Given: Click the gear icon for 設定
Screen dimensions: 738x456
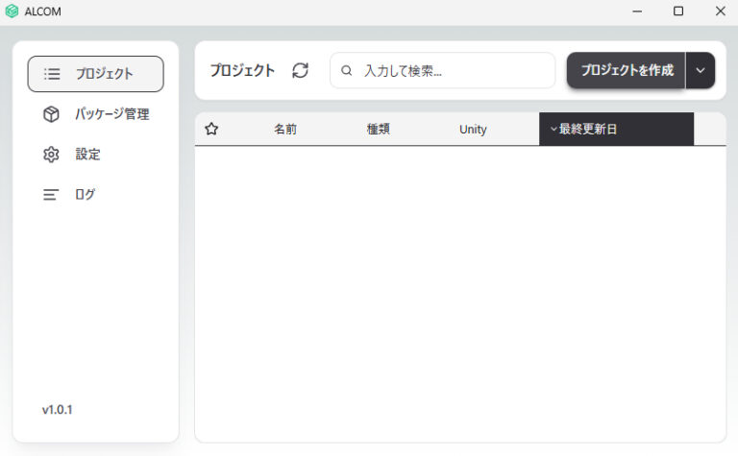Looking at the screenshot, I should (x=51, y=155).
